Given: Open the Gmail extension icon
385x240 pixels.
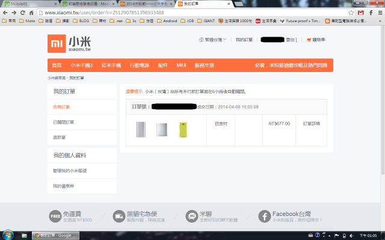Looking at the screenshot, I should pyautogui.click(x=361, y=13).
